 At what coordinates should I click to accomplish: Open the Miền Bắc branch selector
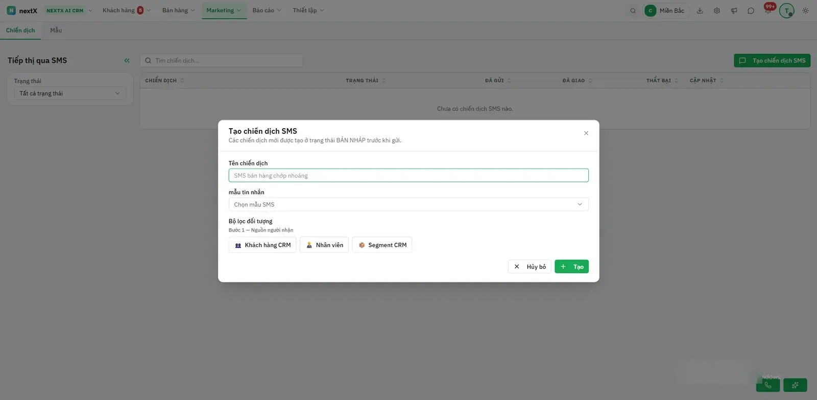click(x=666, y=11)
